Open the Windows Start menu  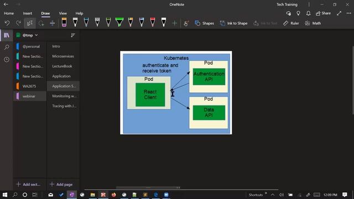click(5, 195)
